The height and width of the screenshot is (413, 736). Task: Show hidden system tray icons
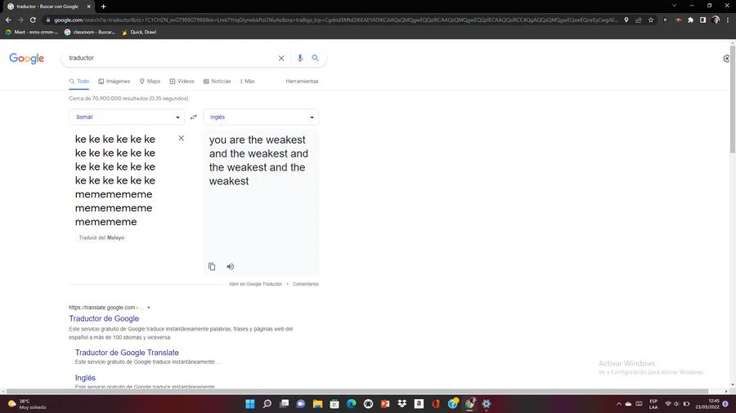[619, 404]
